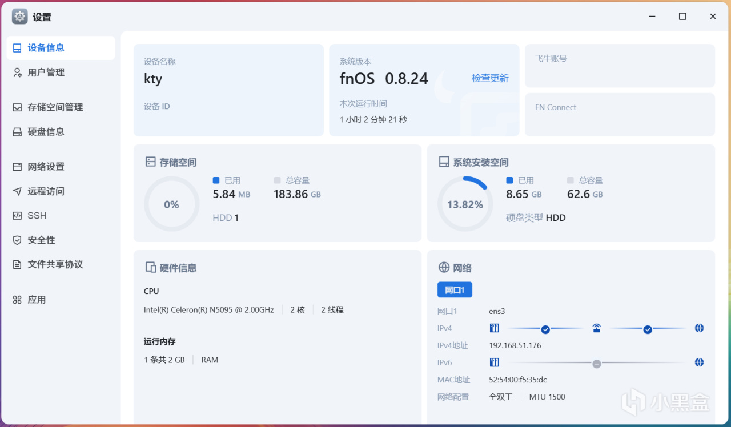This screenshot has height=427, width=731.
Task: Click the 全双工 duplex value
Action: [501, 397]
